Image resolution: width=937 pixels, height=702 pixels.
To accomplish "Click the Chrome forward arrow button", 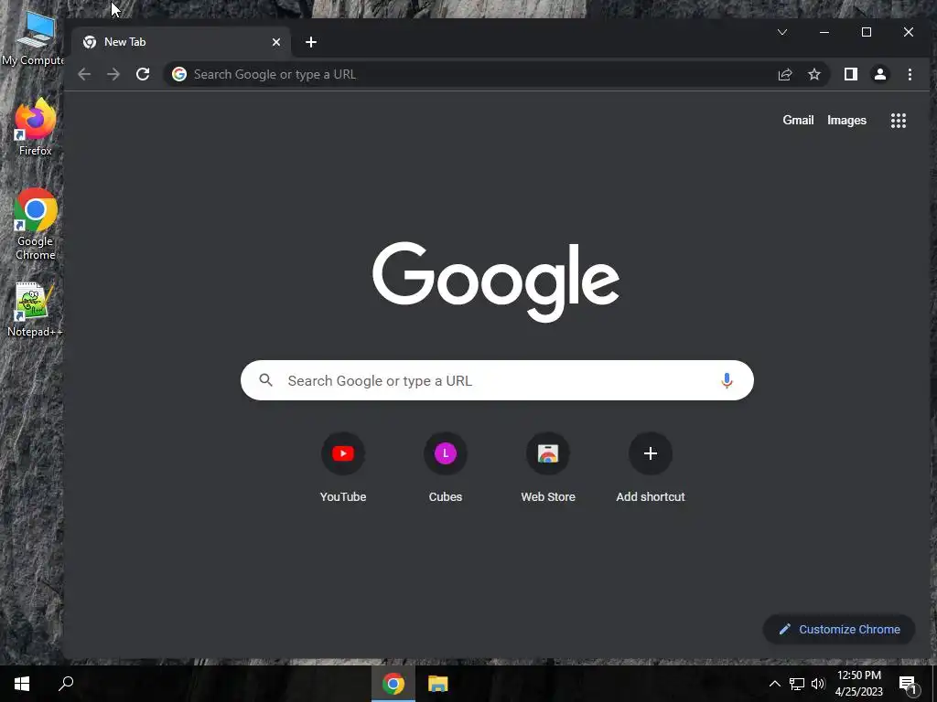I will pyautogui.click(x=113, y=74).
